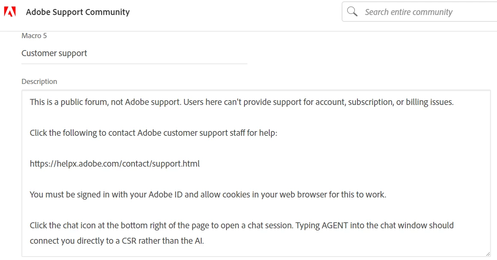This screenshot has width=497, height=260.
Task: Click the Description label above the textbox
Action: coord(39,81)
